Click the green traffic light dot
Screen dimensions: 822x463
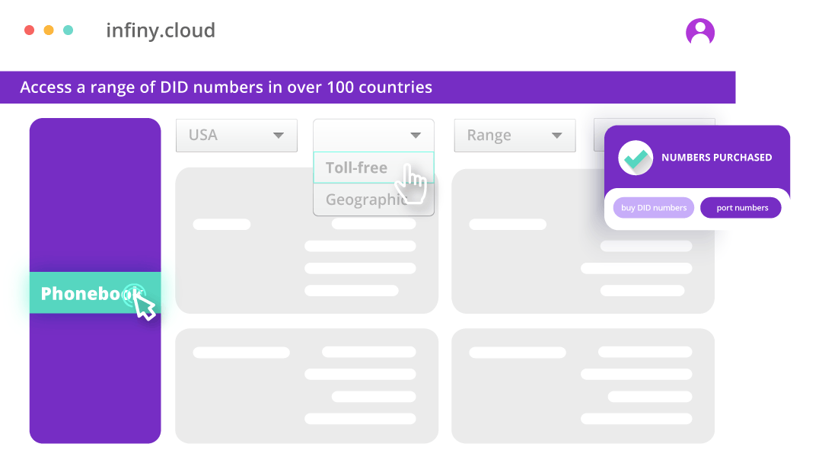coord(68,30)
